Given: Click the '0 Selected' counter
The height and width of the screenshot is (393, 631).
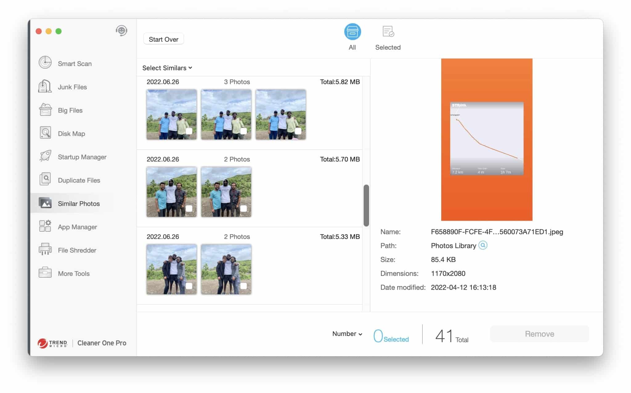Looking at the screenshot, I should coord(391,336).
